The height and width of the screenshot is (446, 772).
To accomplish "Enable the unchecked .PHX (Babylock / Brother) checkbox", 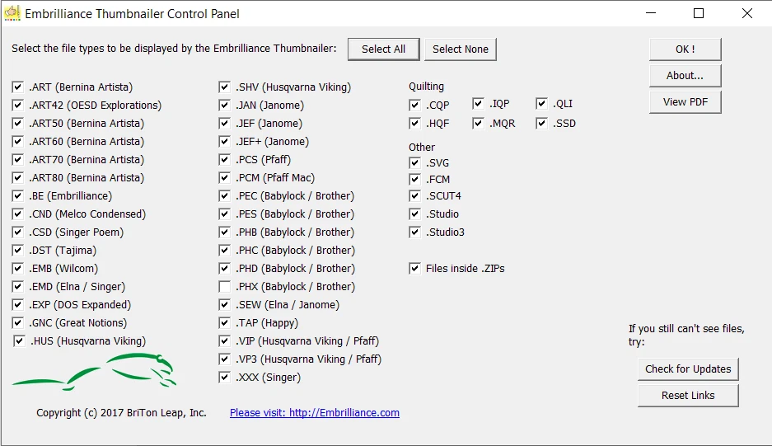I will tap(224, 287).
